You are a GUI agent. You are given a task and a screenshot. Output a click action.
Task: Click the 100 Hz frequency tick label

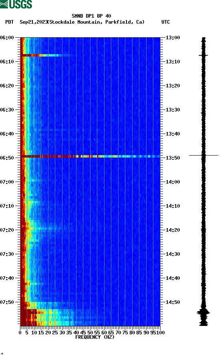161,333
